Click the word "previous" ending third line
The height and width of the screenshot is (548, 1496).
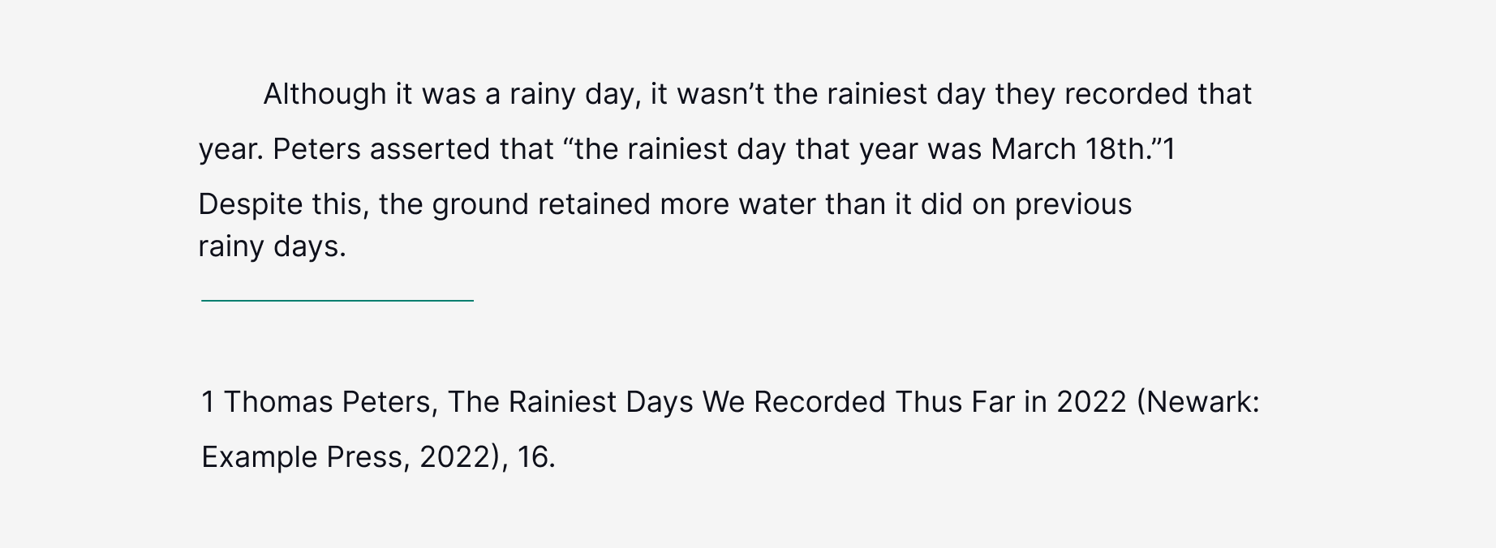click(x=1073, y=205)
